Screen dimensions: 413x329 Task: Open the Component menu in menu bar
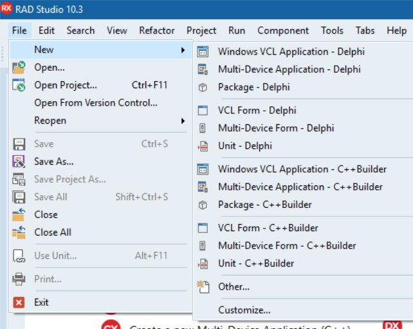coord(283,30)
